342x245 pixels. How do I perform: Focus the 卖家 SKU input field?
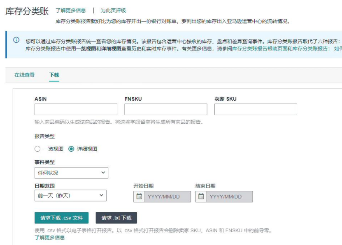click(256, 109)
